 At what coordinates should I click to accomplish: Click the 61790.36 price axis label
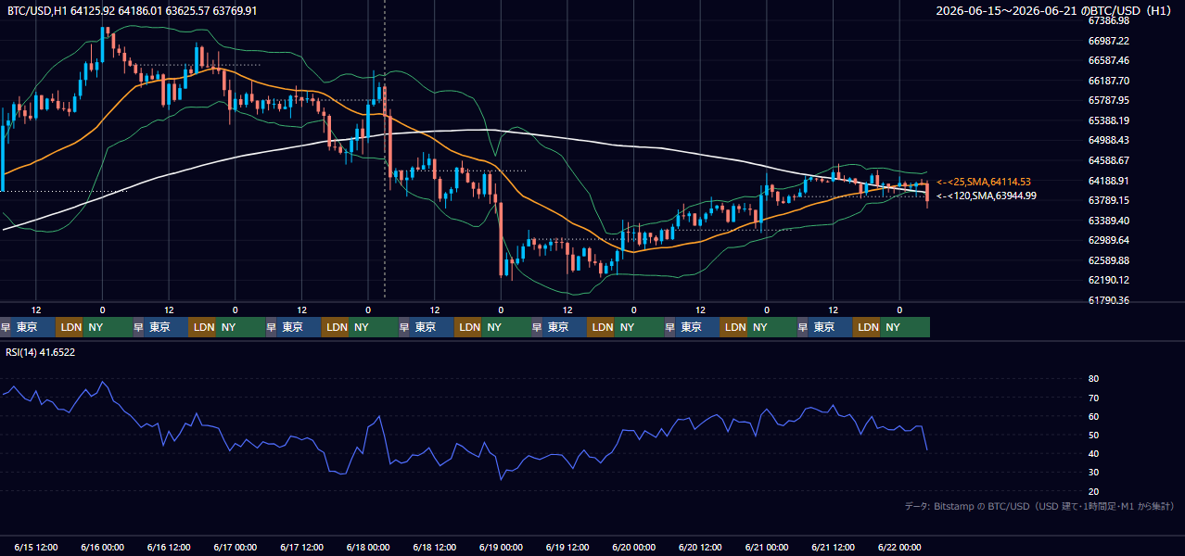(x=1109, y=300)
